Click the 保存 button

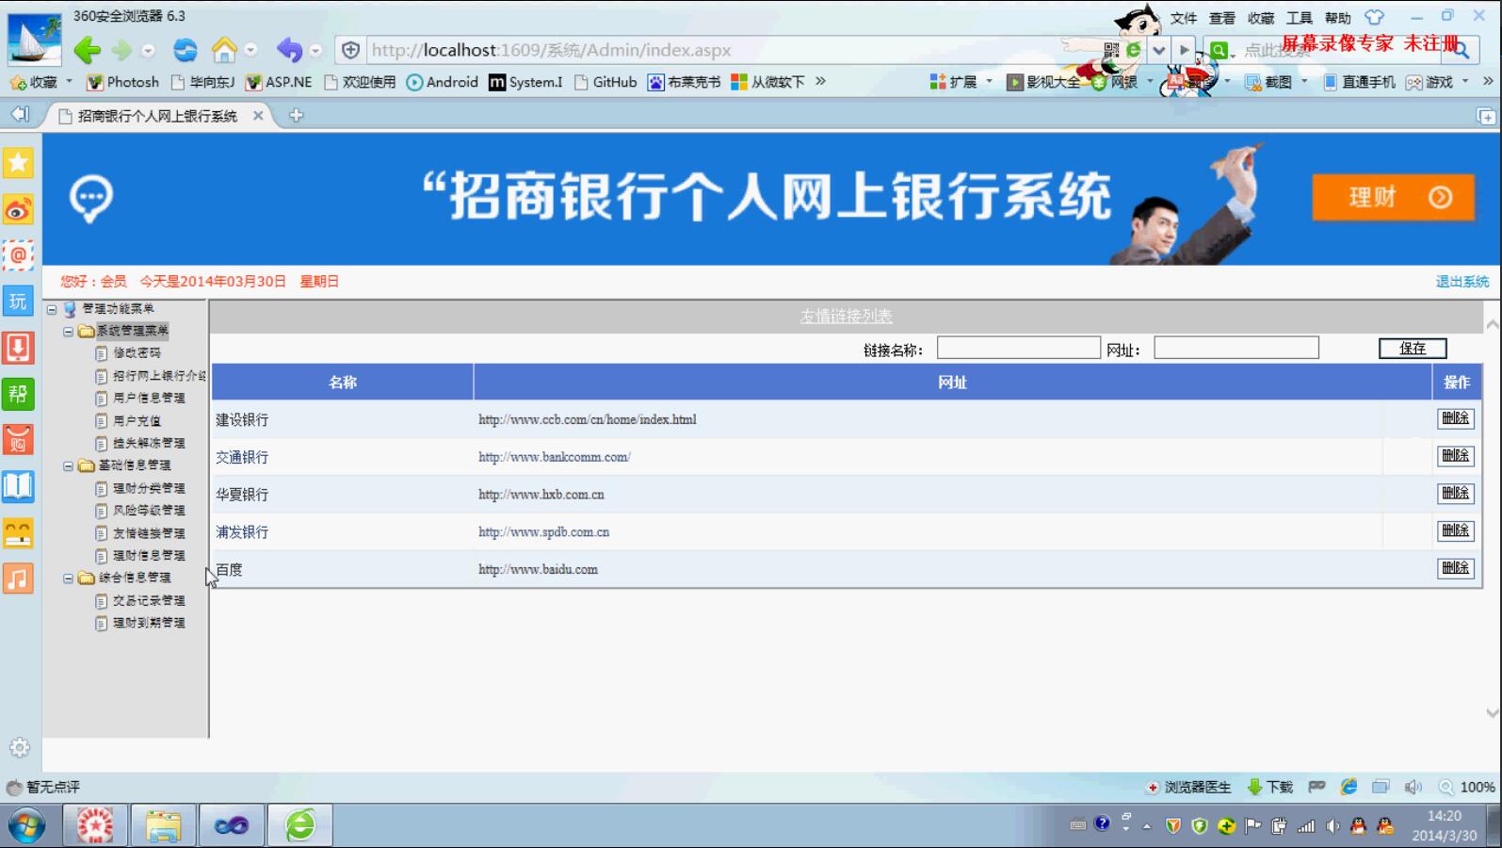1413,349
